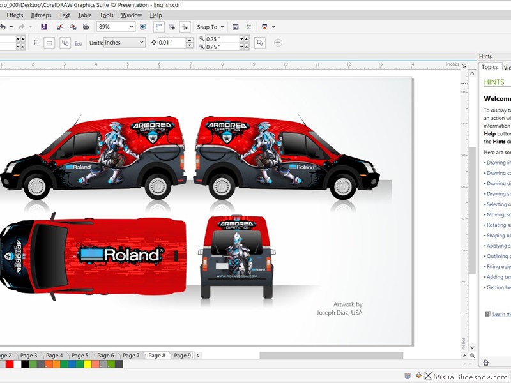This screenshot has width=511, height=383.
Task: Click the vertical scrollbar down arrow
Action: point(472,347)
